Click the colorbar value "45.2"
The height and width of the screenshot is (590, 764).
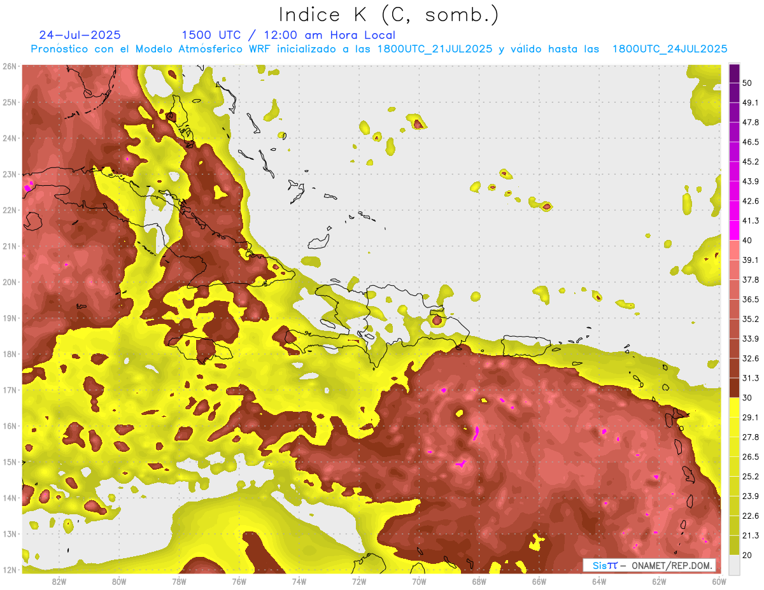pos(750,162)
